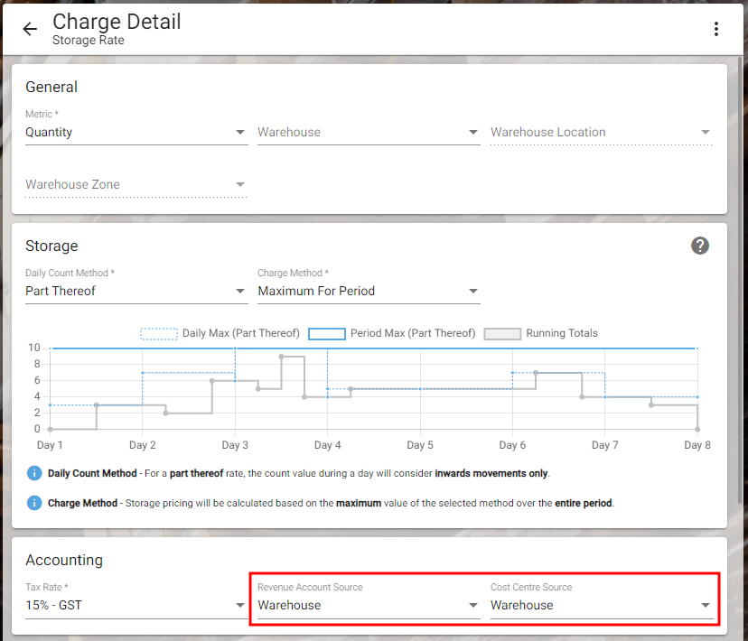748x641 pixels.
Task: Click the Storage Rate subtitle
Action: (89, 40)
